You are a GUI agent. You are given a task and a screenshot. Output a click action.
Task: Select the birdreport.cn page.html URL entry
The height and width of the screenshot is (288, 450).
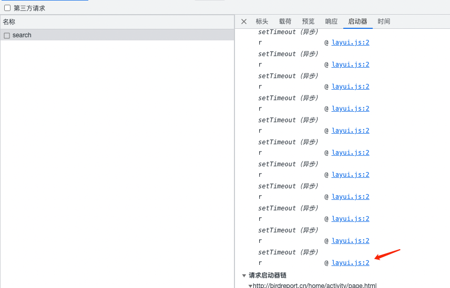pyautogui.click(x=314, y=285)
